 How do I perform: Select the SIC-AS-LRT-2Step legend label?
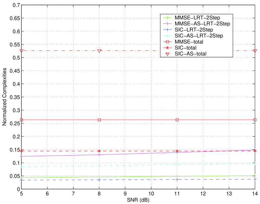199,36
